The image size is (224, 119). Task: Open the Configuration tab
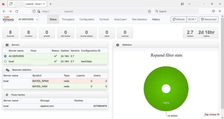[x=87, y=19]
